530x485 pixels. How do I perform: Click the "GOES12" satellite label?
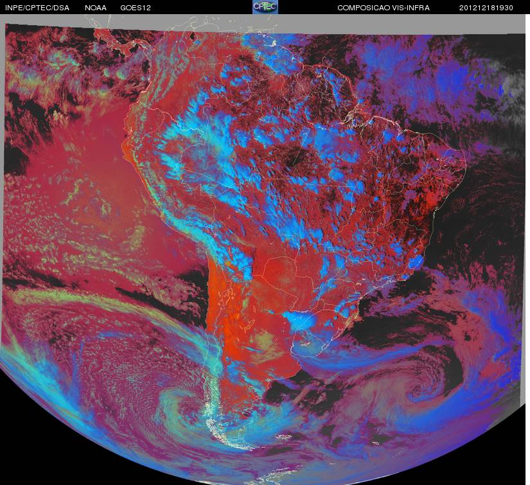(x=136, y=8)
